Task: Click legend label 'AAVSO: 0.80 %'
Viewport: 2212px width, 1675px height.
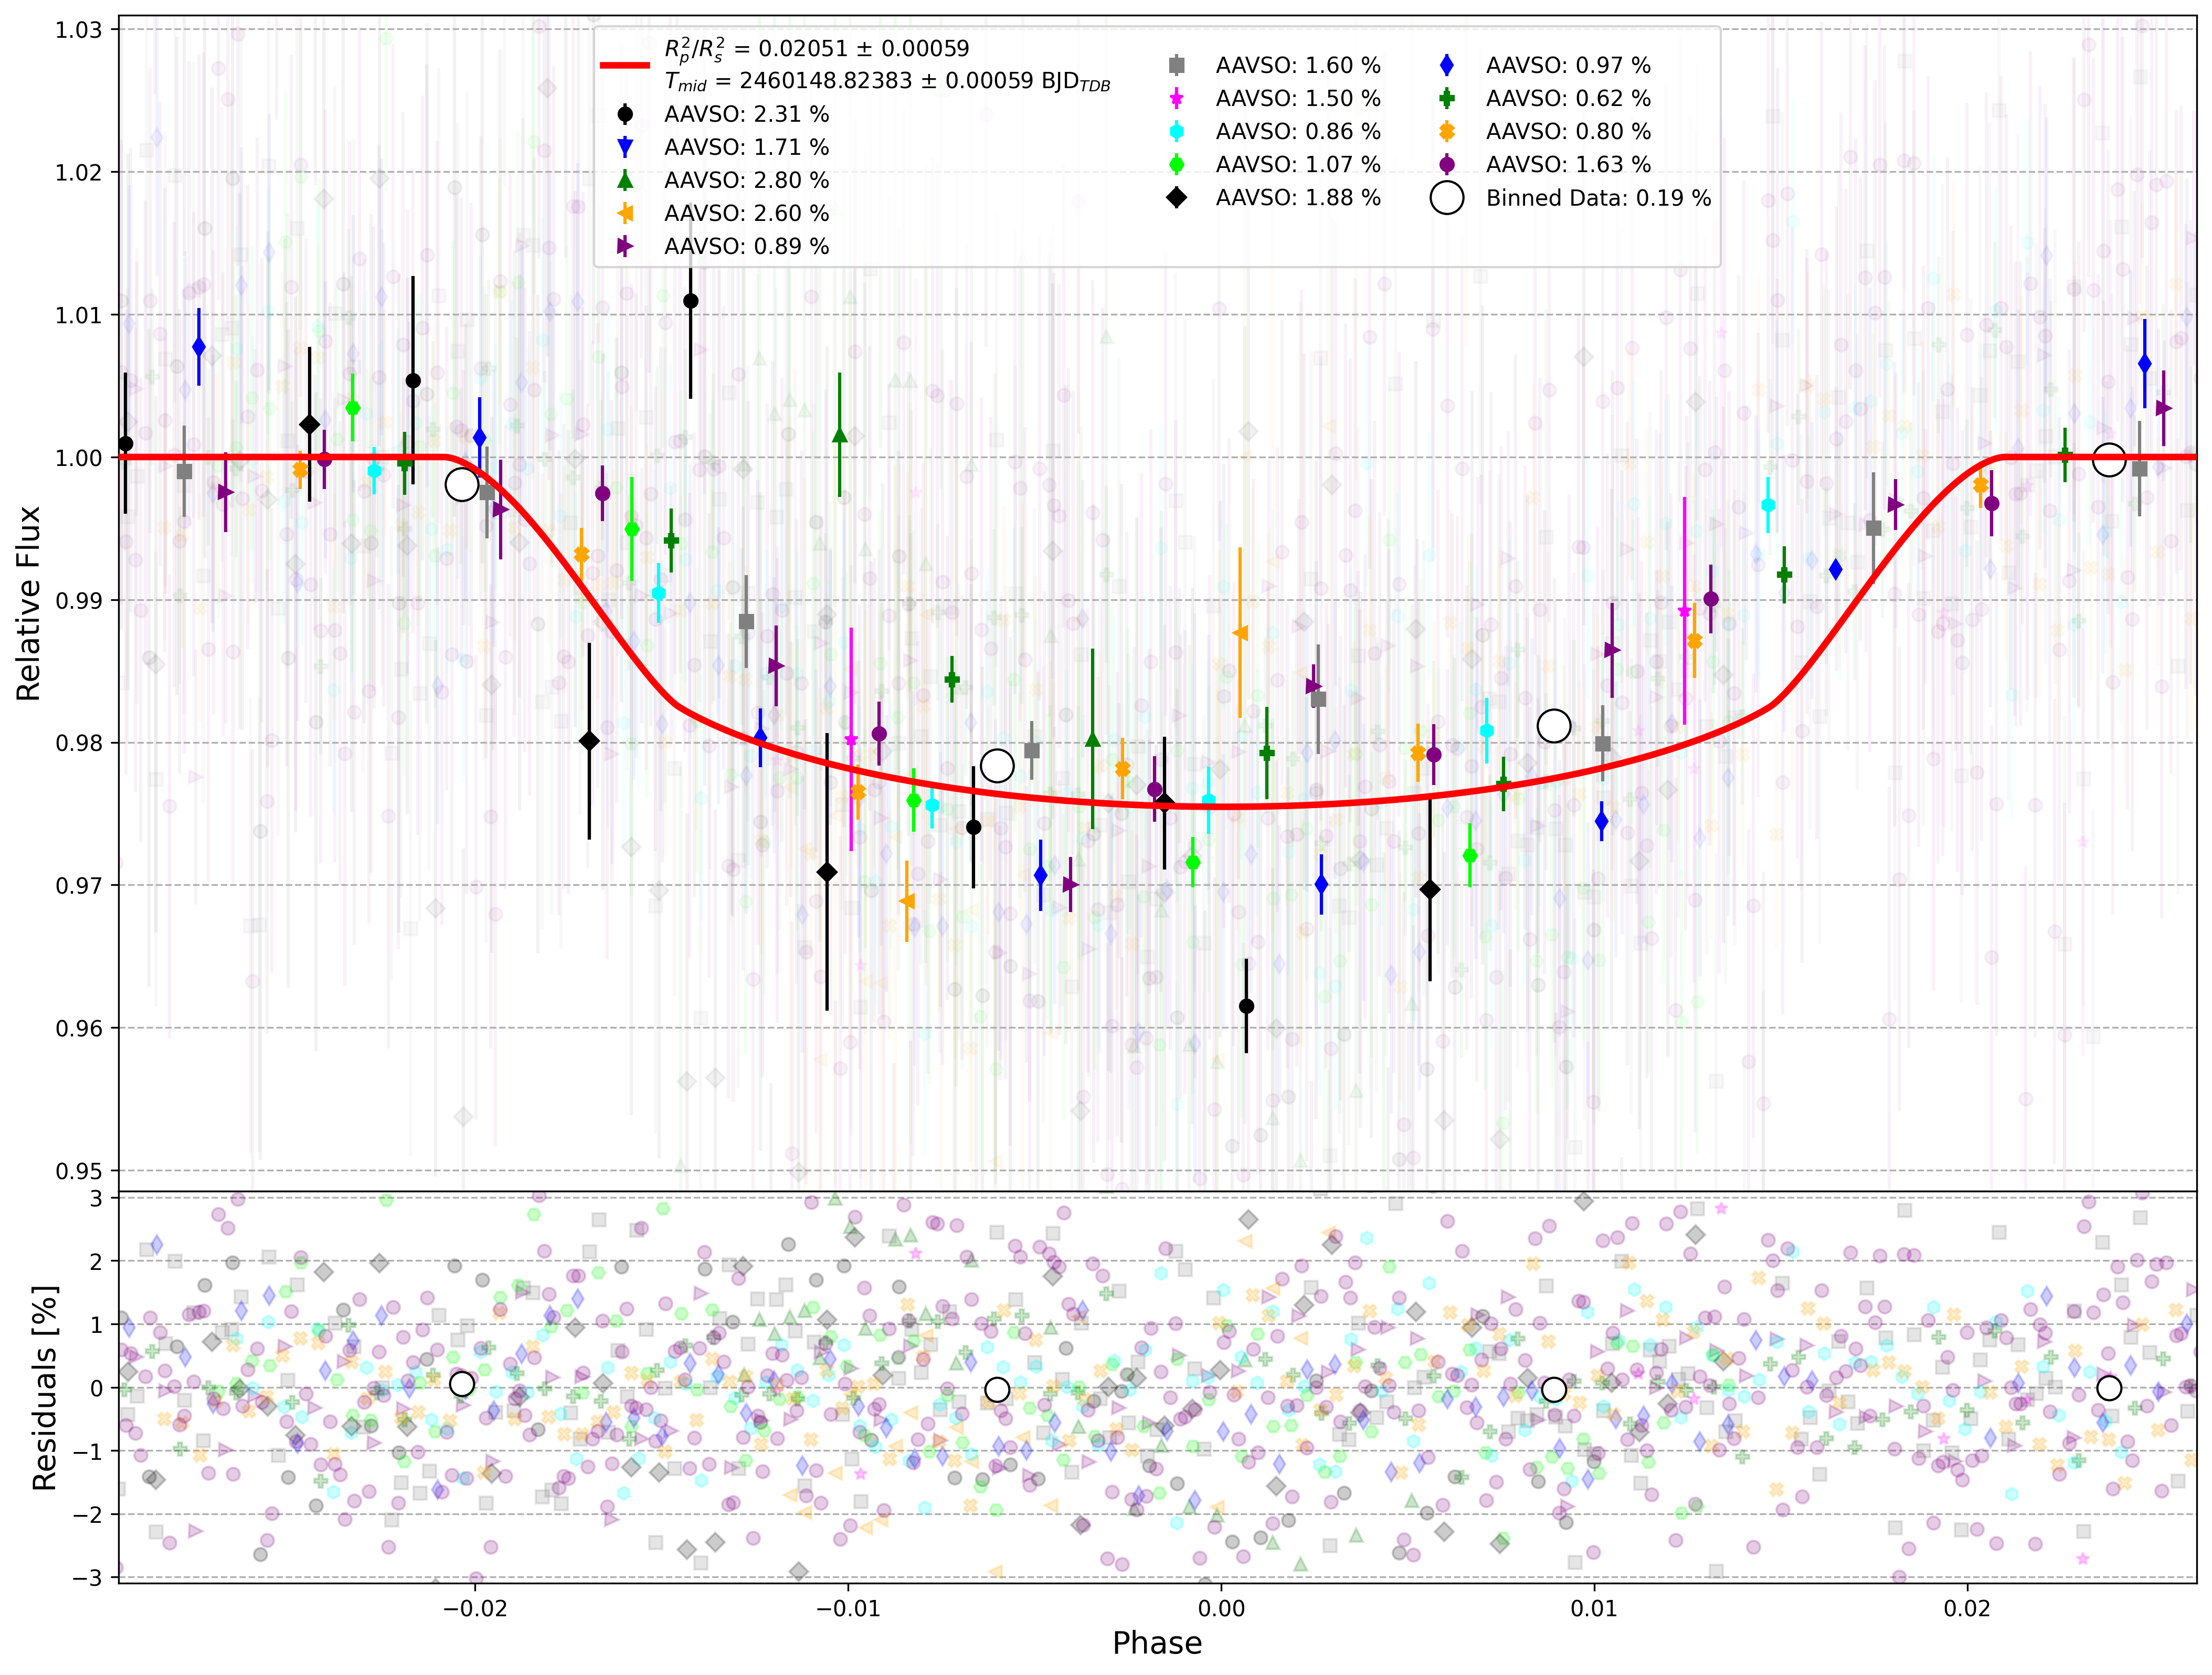Action: pyautogui.click(x=1568, y=131)
